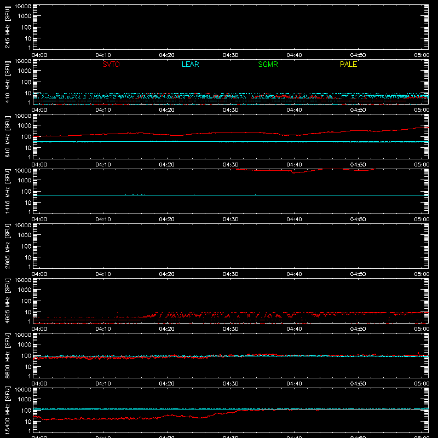The width and height of the screenshot is (438, 438).
Task: Click 04:30 tick below the 245 MHz panel
Action: (x=230, y=55)
